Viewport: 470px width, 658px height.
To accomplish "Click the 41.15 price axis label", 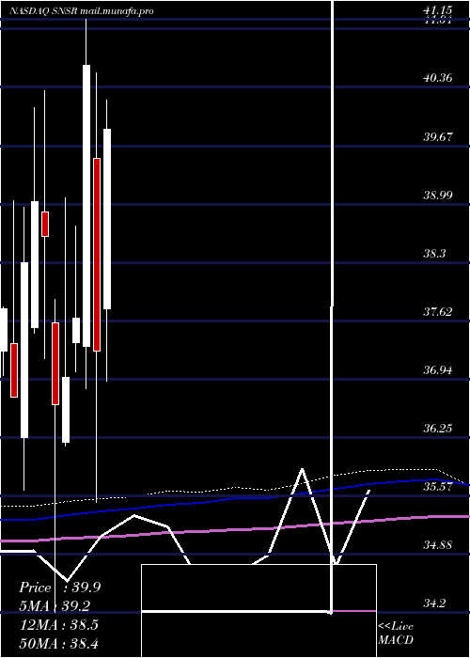I will tap(437, 10).
